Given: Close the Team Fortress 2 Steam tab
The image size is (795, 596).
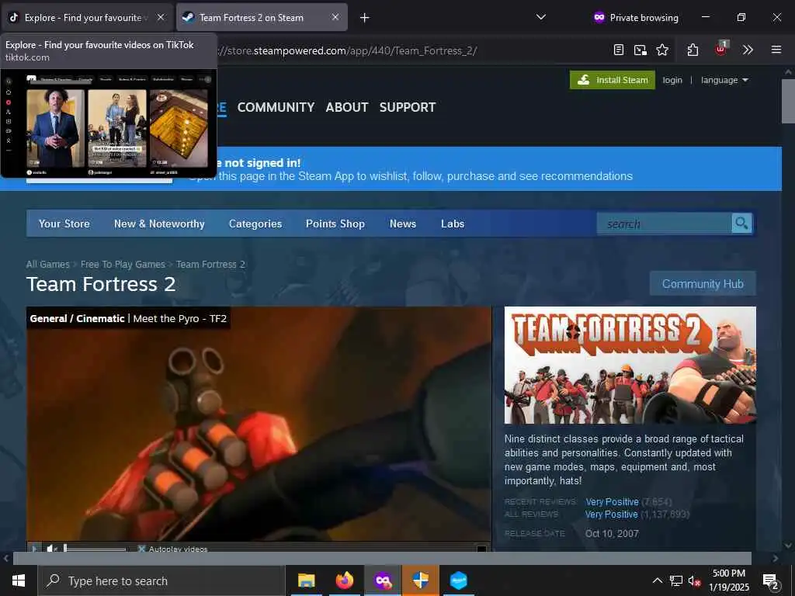Looking at the screenshot, I should click(x=335, y=17).
